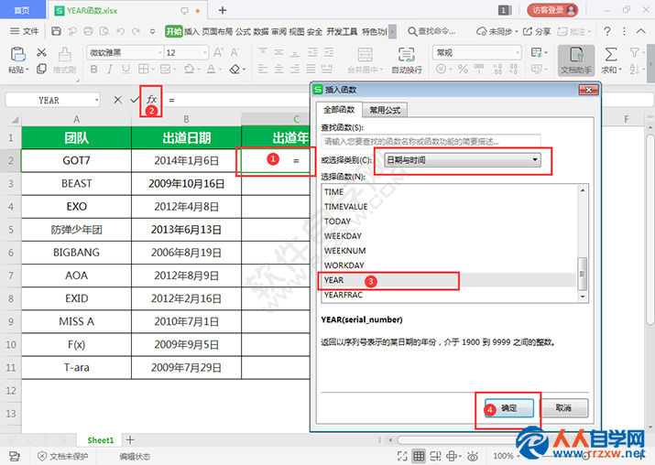Click cell 2009年10月16日

186,184
